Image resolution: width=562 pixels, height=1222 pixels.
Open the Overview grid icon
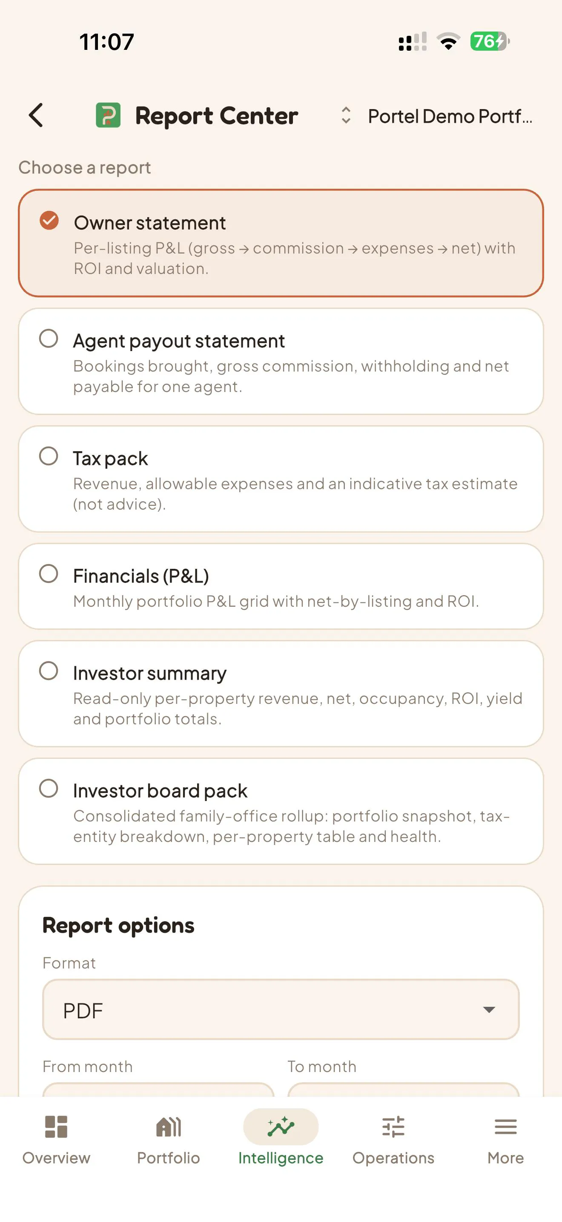coord(56,1127)
